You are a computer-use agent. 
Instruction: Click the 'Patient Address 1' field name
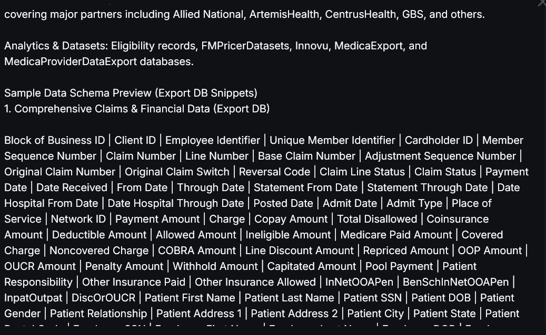click(199, 313)
